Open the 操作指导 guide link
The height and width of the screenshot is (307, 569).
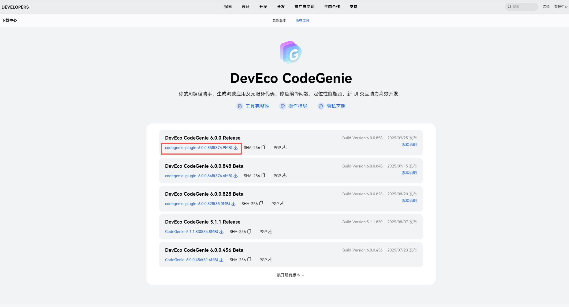pyautogui.click(x=297, y=106)
